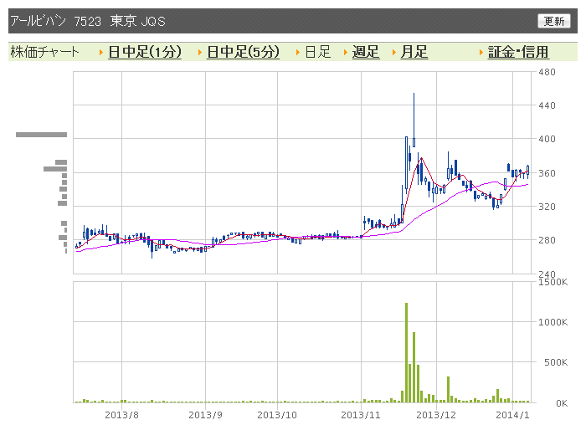Click the 2013/9 date axis label
The height and width of the screenshot is (425, 586).
click(205, 415)
